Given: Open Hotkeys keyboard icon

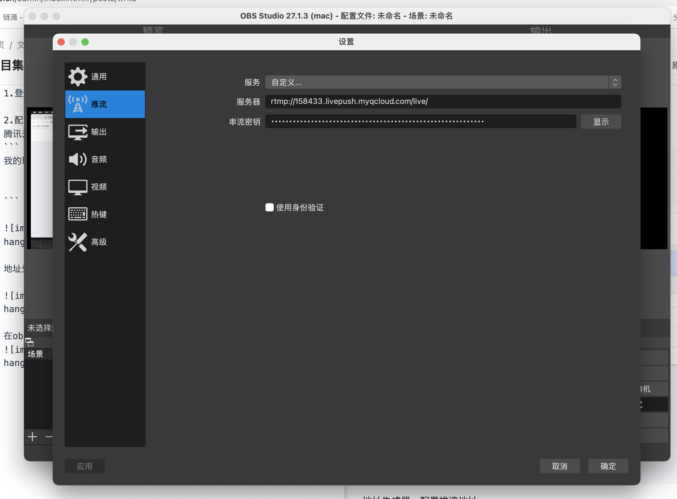Looking at the screenshot, I should [78, 214].
